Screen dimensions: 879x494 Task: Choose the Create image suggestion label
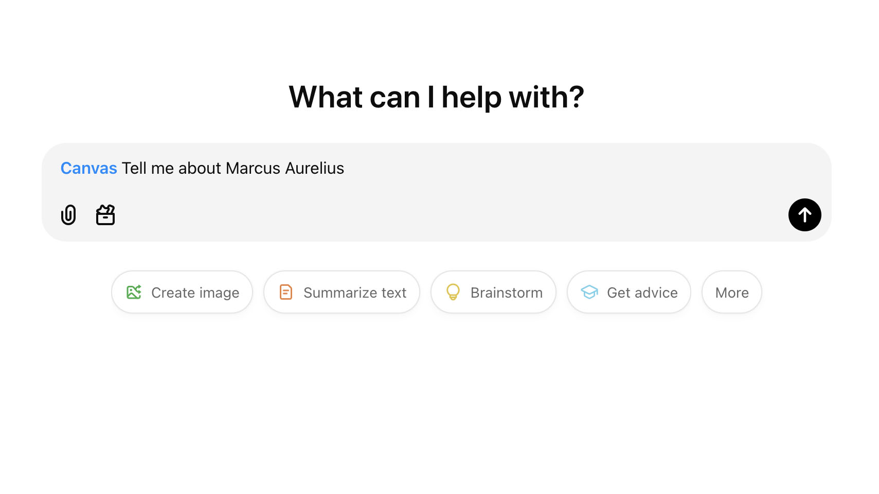pos(195,292)
